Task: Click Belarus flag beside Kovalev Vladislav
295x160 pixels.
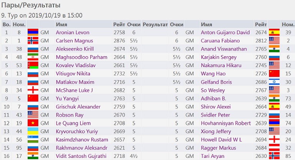Action: [x=33, y=65]
